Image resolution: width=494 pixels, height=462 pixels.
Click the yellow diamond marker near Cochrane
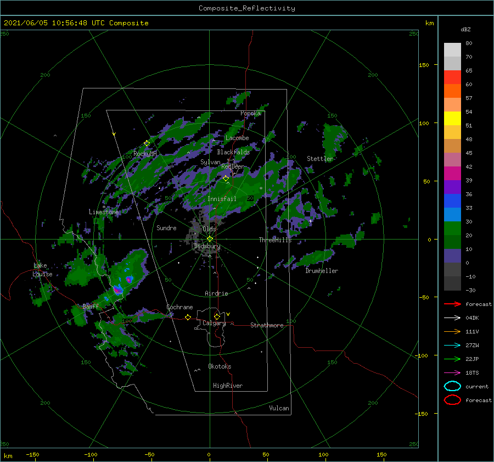(x=188, y=318)
